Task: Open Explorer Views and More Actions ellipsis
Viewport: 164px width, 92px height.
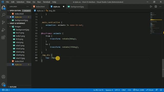Action: click(28, 7)
